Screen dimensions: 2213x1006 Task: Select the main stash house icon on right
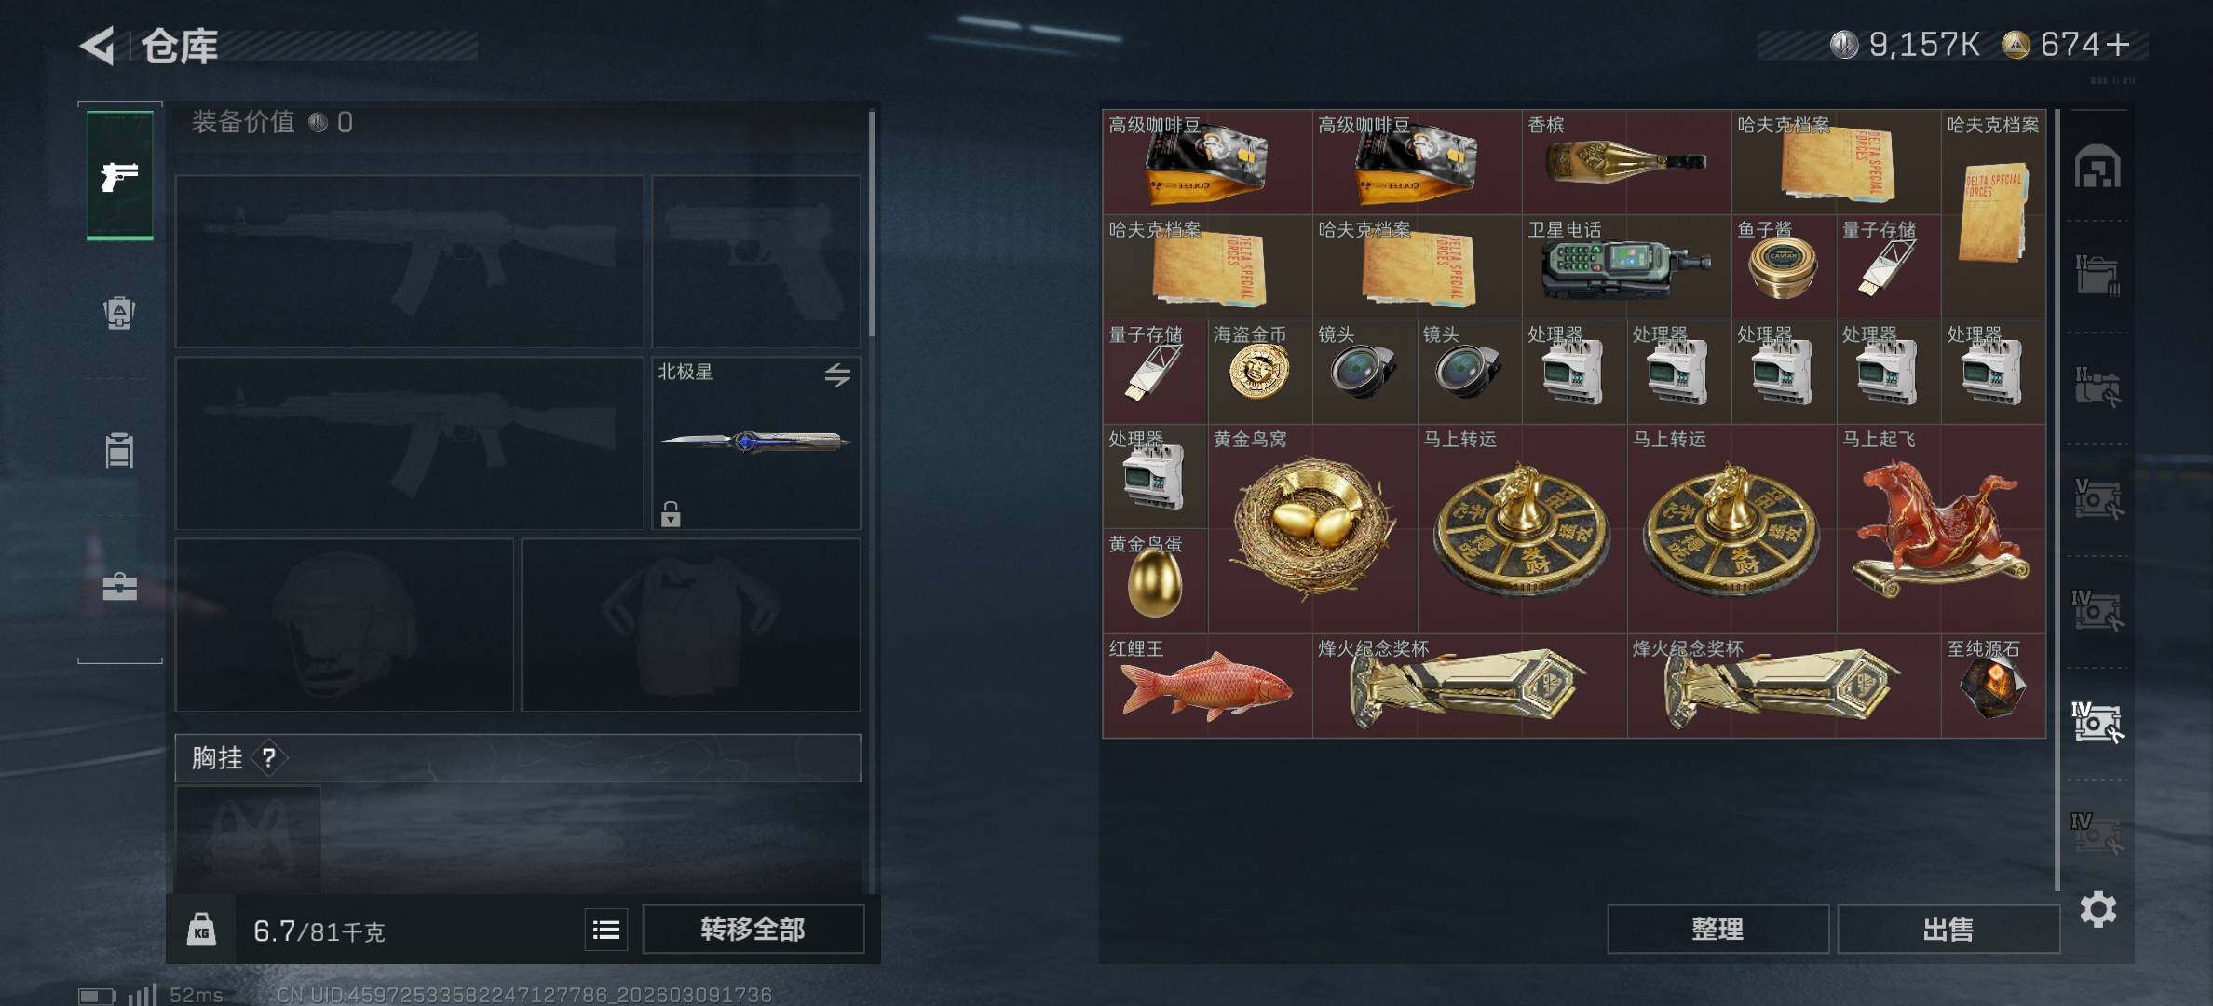[2098, 167]
